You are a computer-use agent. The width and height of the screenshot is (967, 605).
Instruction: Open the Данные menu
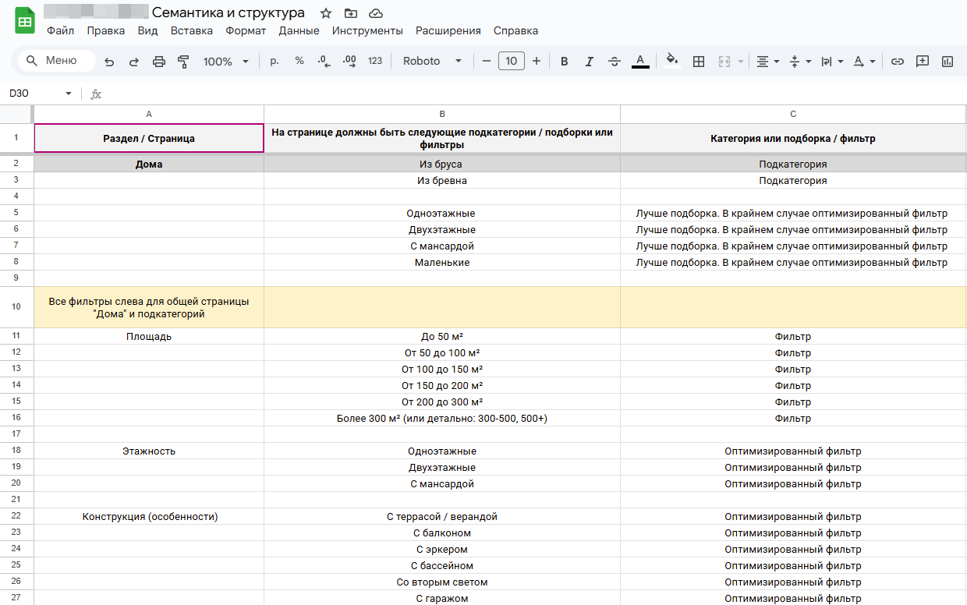click(x=299, y=31)
